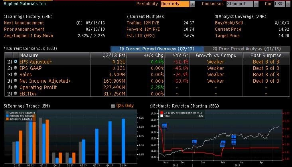Click the Est. LTG value 9.67%
292x167 pixels.
pos(189,36)
